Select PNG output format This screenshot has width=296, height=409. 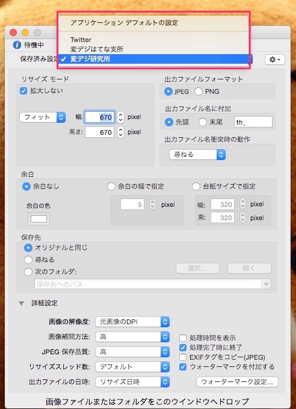tap(199, 91)
